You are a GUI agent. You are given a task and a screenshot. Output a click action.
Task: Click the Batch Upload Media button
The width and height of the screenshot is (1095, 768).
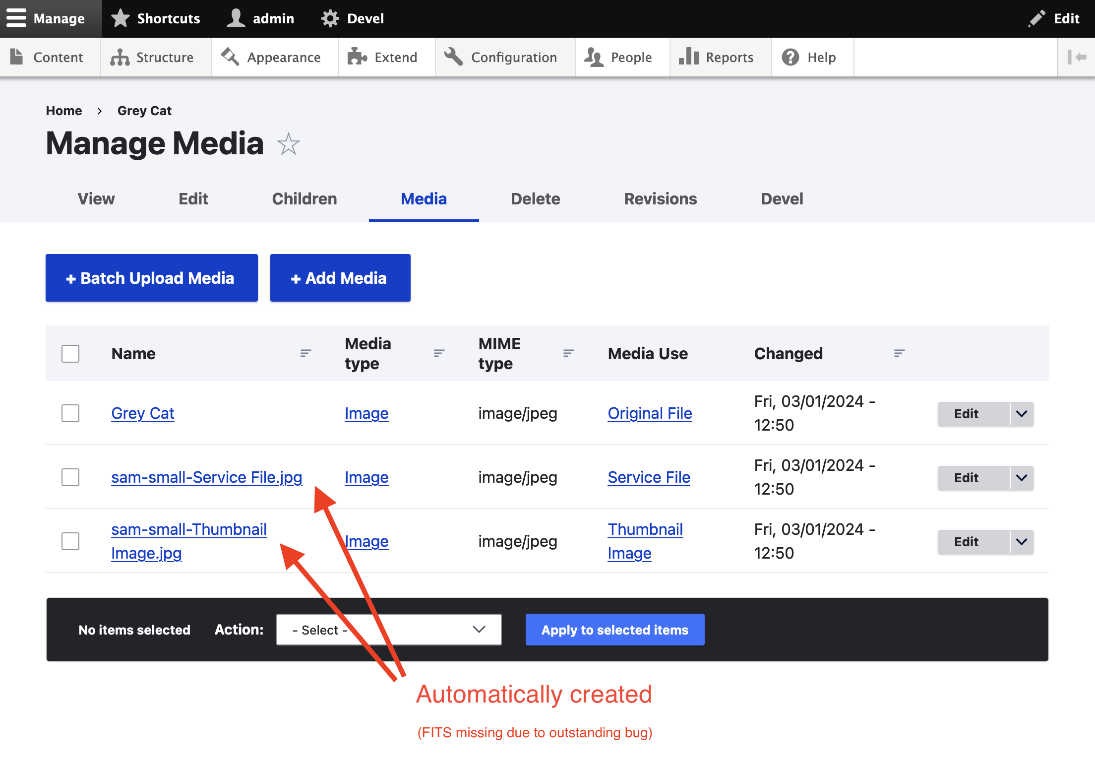(151, 277)
